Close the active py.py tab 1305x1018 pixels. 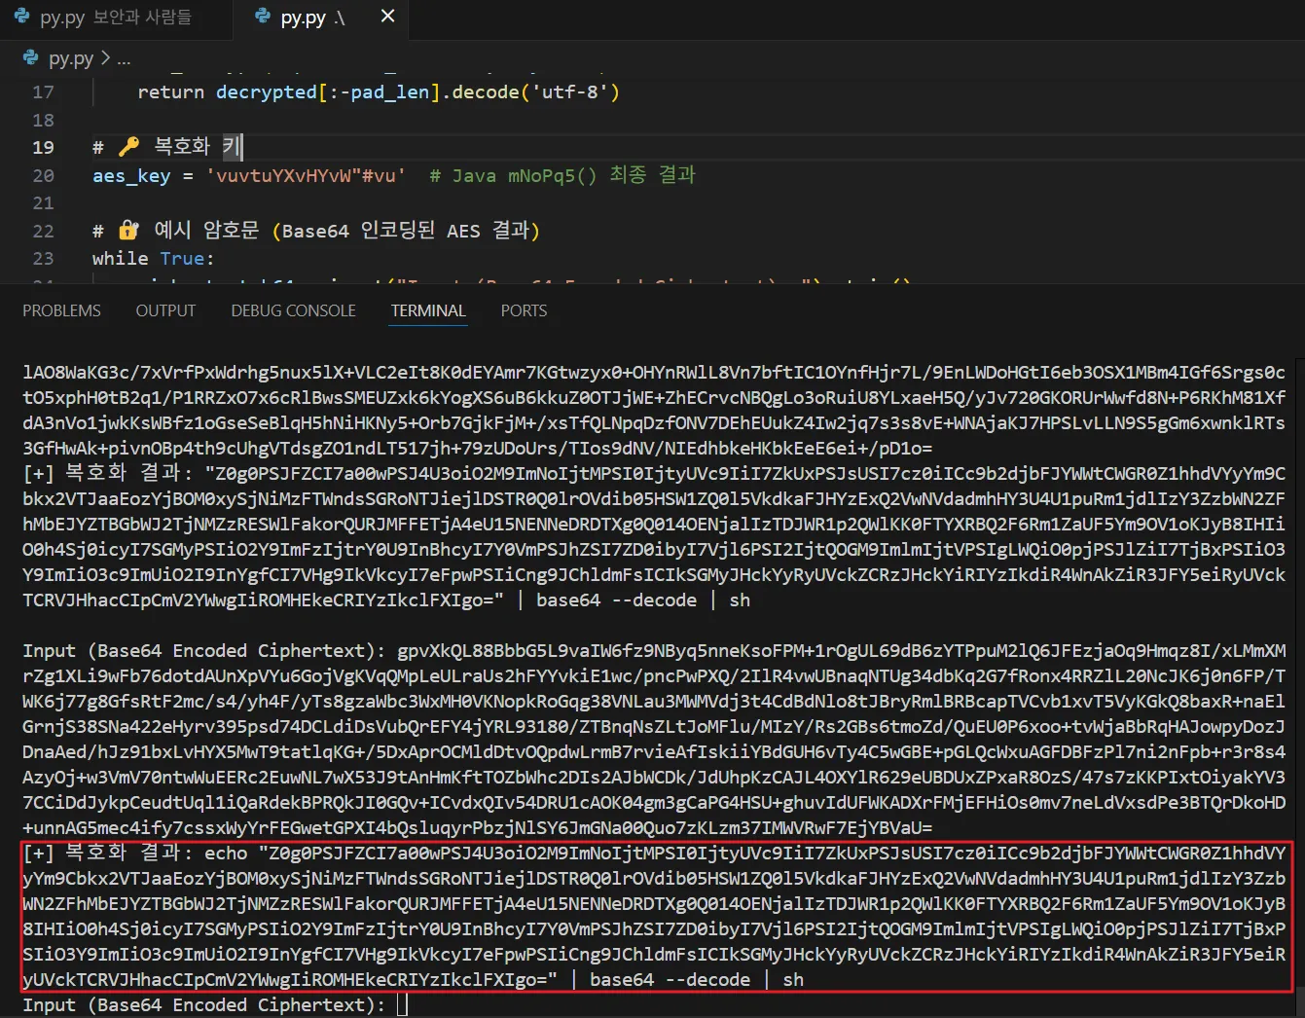click(x=387, y=17)
